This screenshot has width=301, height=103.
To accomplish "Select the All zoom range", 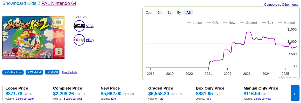I will 189,12.
